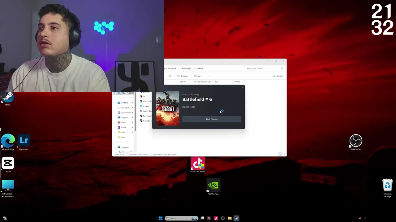
Task: Open the three-dots more options menu
Action: (x=209, y=76)
